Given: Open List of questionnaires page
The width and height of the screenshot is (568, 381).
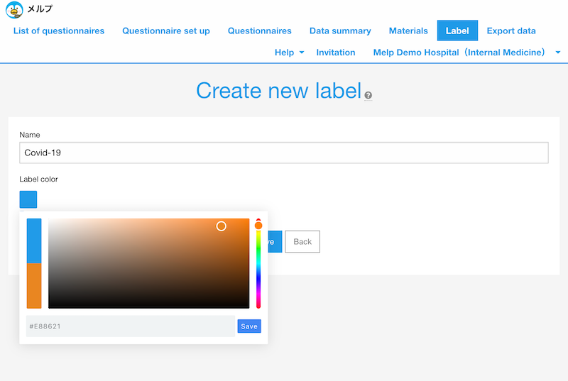Looking at the screenshot, I should coord(59,31).
